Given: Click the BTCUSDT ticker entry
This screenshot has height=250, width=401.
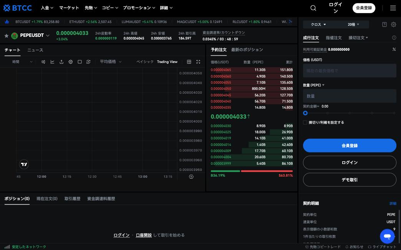Looking at the screenshot, I should coord(37,22).
